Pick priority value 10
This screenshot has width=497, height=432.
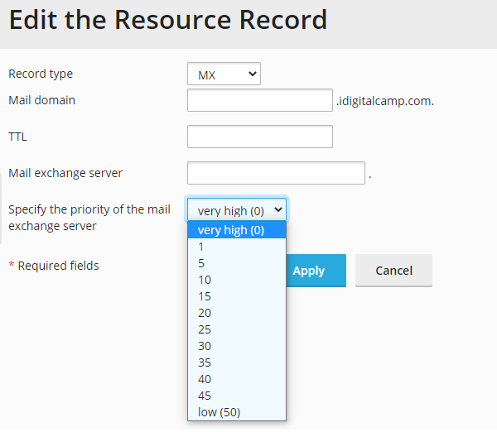tap(237, 280)
